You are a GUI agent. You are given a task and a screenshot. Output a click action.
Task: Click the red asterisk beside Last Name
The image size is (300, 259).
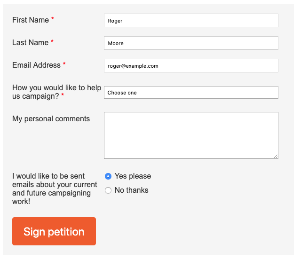coord(52,42)
